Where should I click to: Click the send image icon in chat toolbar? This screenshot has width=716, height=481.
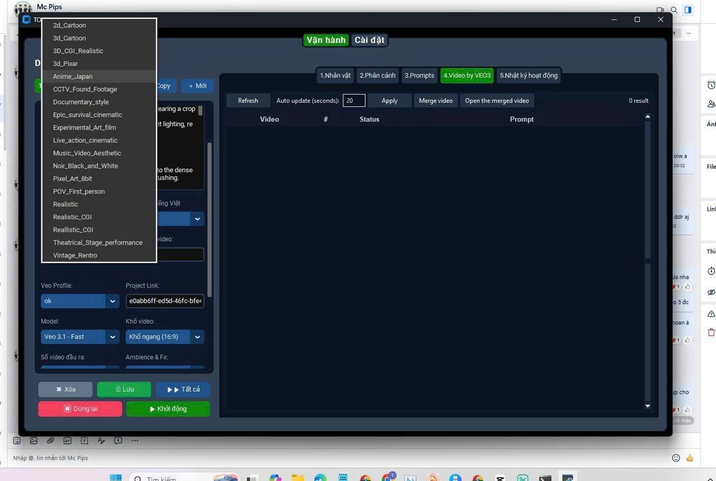pyautogui.click(x=34, y=441)
